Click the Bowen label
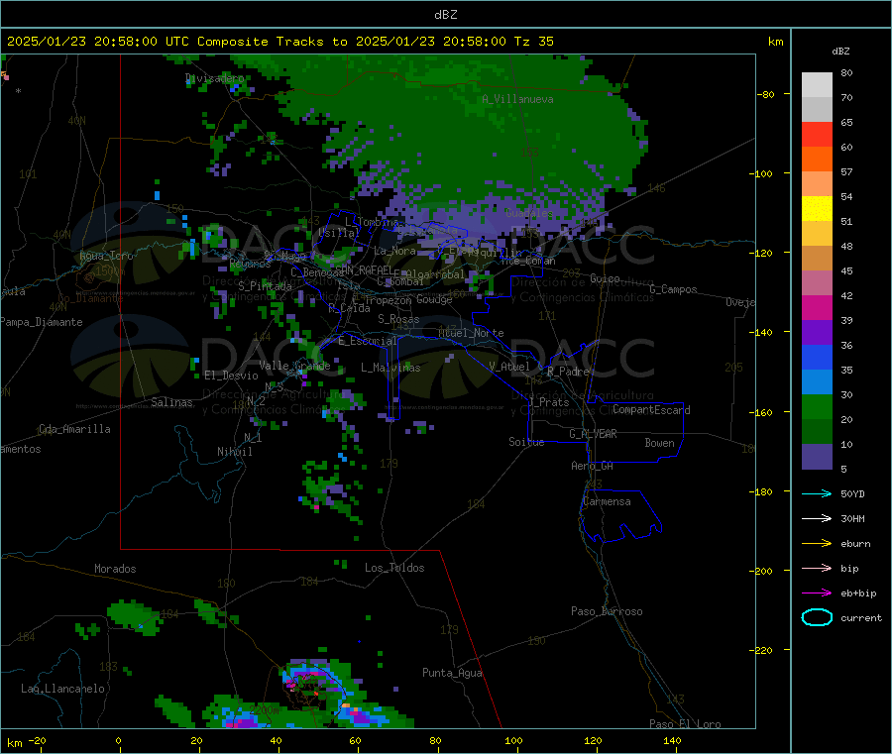 660,443
